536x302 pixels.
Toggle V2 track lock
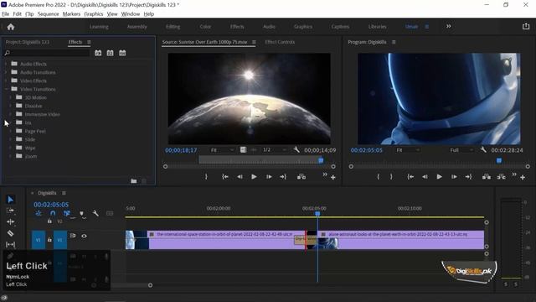coord(49,221)
